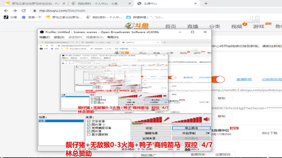Switch to 罗马之家论坛 browser tab
282x158 pixels.
pyautogui.click(x=35, y=4)
